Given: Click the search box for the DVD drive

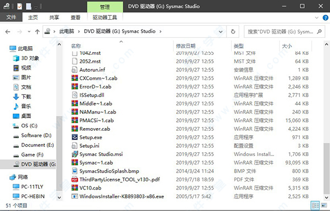Looking at the screenshot, I should [284, 32].
